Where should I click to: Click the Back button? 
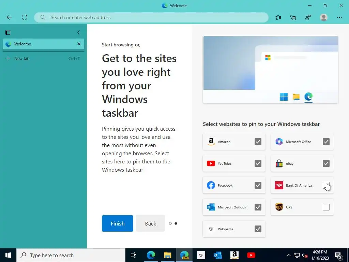(150, 223)
